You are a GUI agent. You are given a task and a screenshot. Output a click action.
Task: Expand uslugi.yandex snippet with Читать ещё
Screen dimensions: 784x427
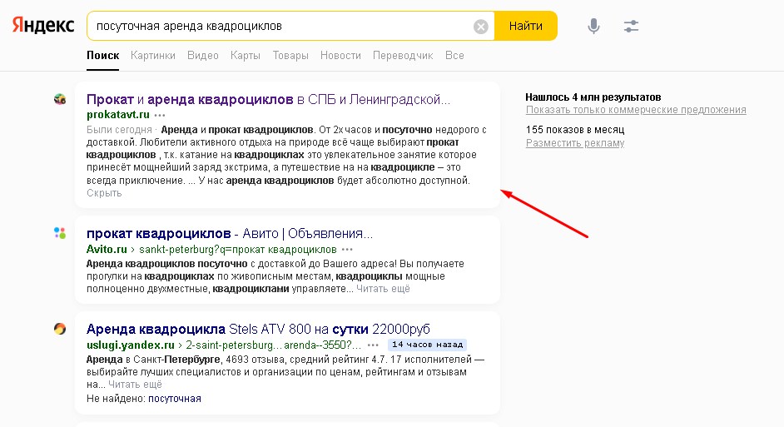click(135, 385)
